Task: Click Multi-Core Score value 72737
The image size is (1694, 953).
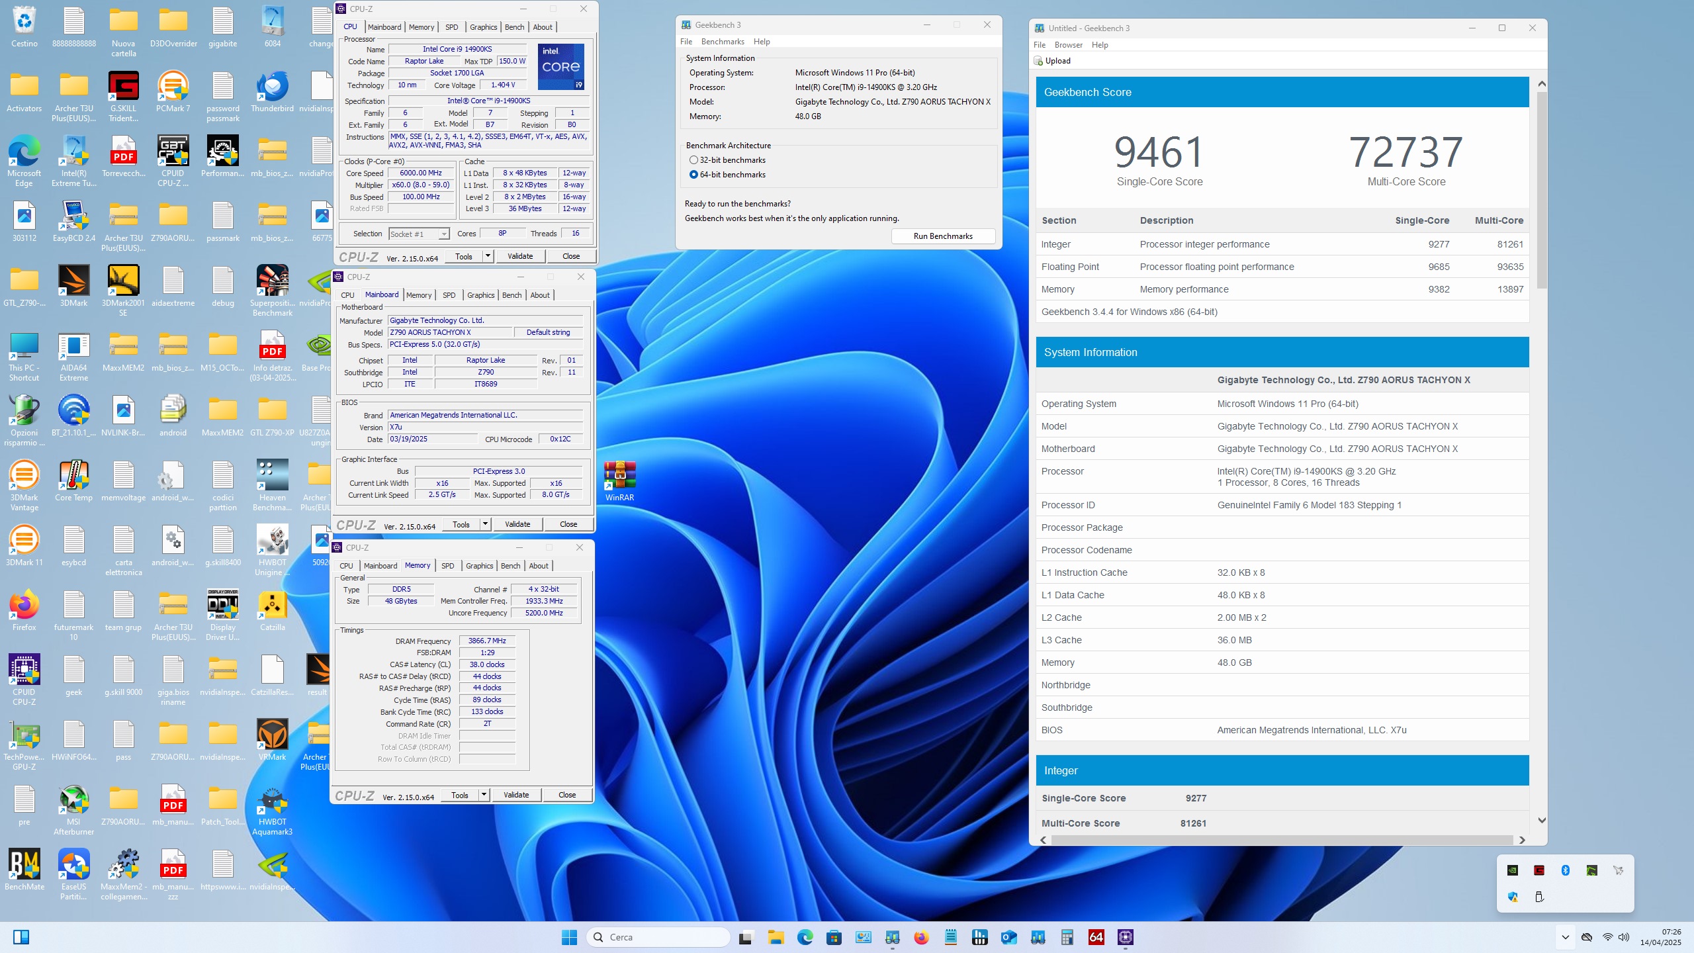Action: pos(1405,152)
